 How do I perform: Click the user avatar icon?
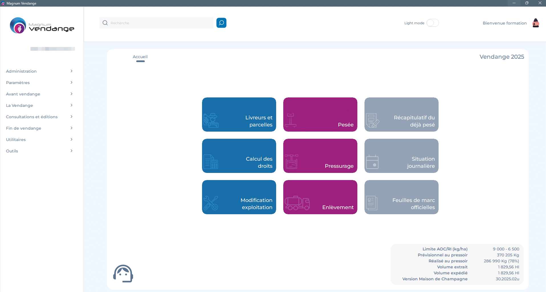pyautogui.click(x=535, y=23)
